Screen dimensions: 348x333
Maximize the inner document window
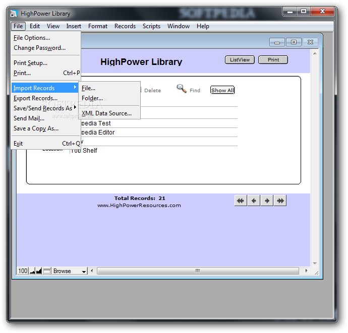click(x=294, y=42)
